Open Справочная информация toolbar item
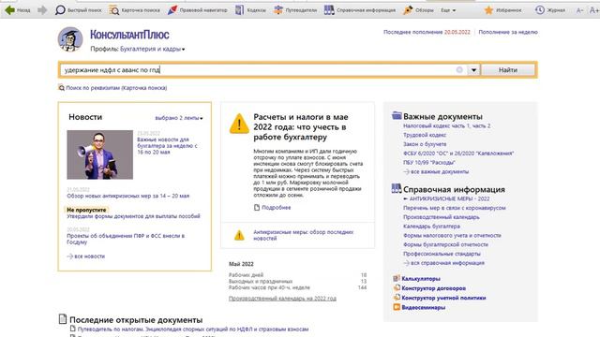Viewport: 600px width, 337px height. click(360, 10)
